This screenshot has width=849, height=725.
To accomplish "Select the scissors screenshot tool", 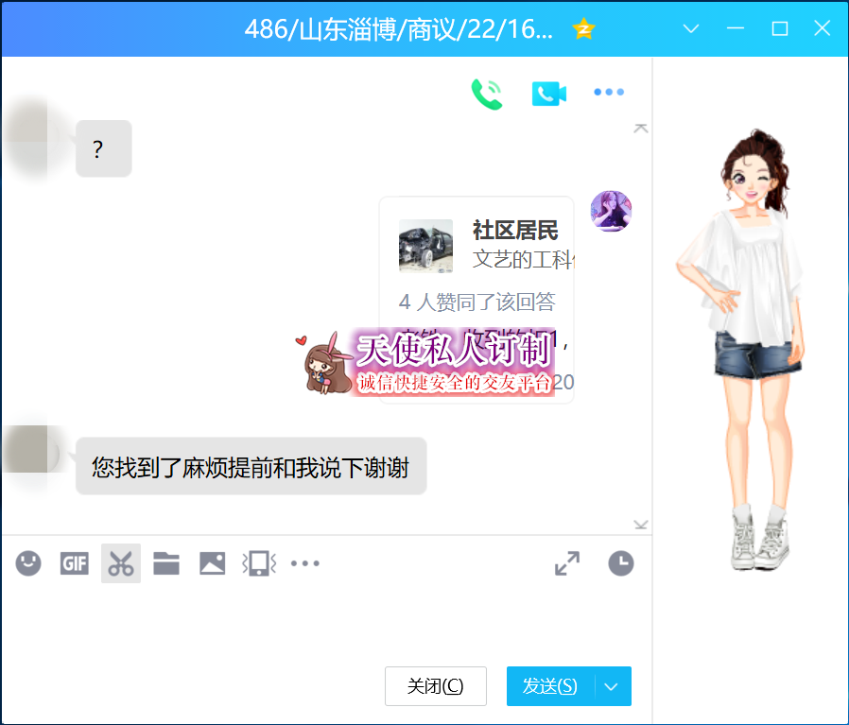I will (121, 564).
